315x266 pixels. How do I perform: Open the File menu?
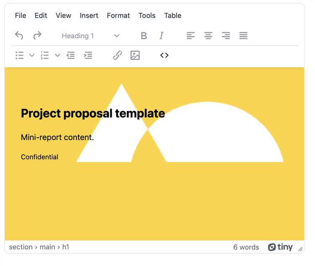(21, 16)
